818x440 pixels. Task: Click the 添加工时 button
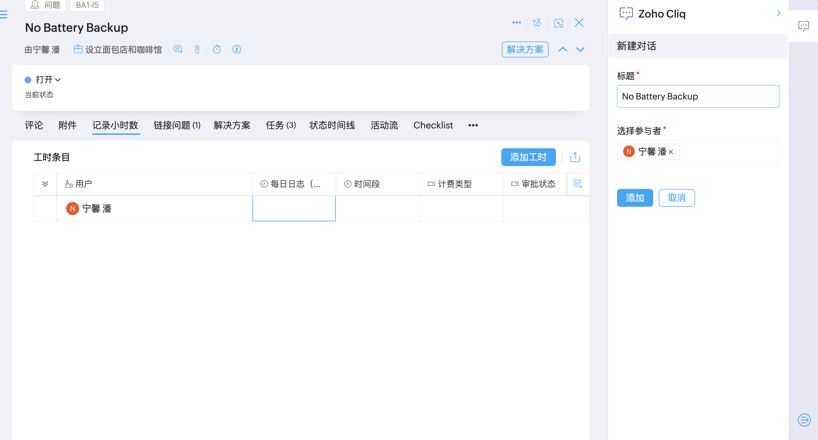(x=528, y=157)
